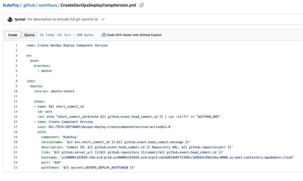The image size is (303, 181).
Task: Select line number 17 in the gutter
Action: (x=16, y=127)
